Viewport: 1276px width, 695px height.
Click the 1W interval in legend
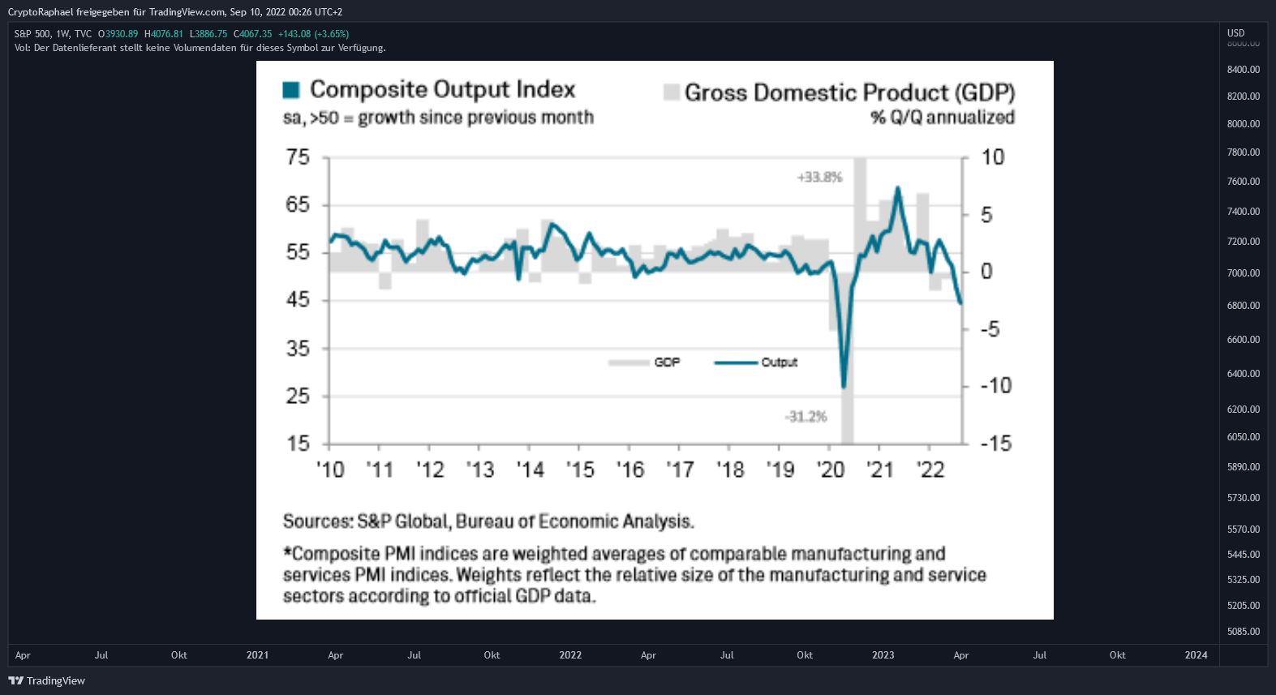pyautogui.click(x=62, y=34)
